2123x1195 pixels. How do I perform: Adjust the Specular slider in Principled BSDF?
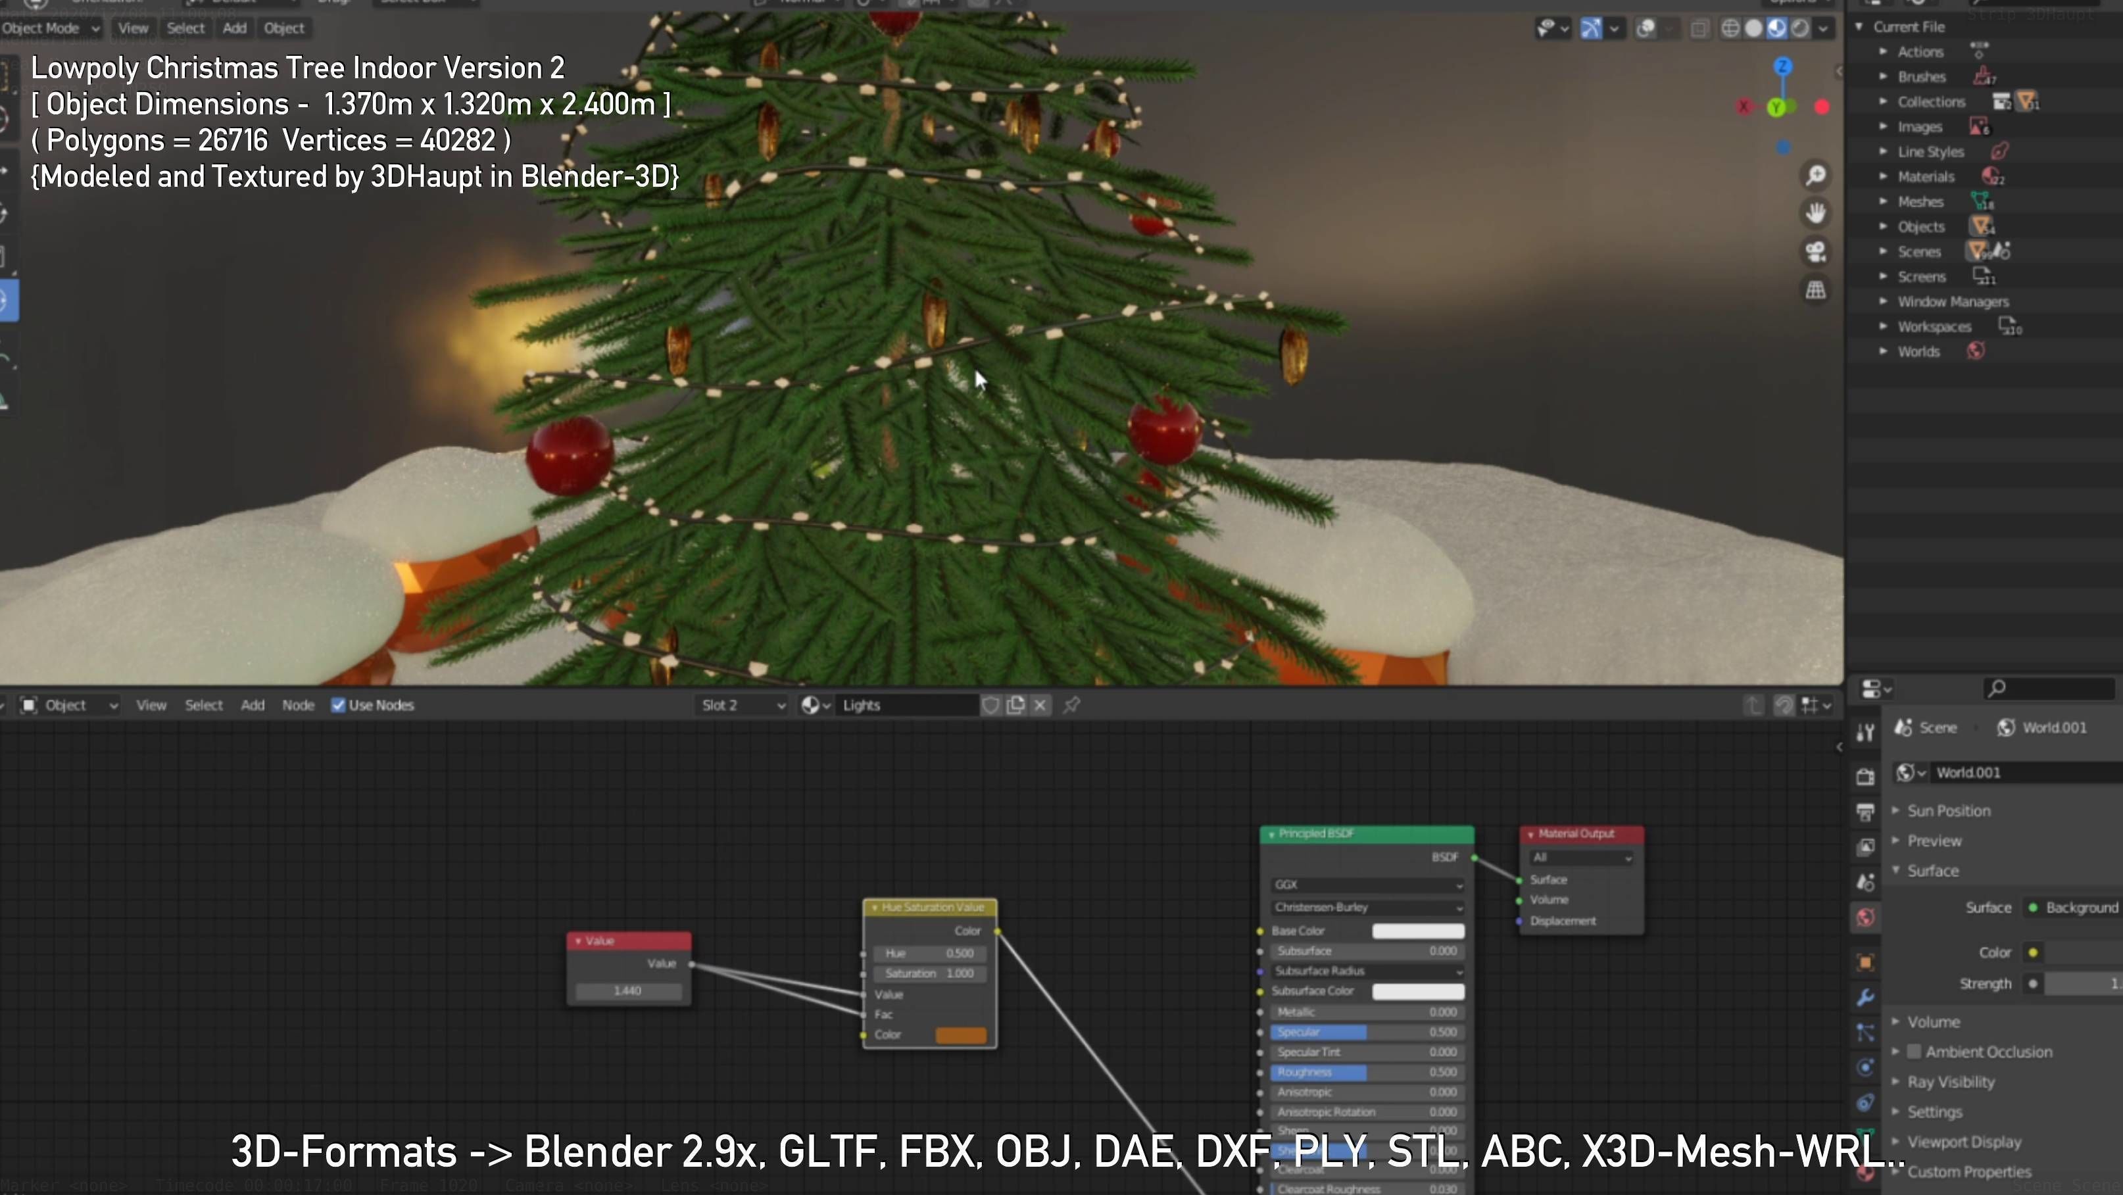1367,1032
